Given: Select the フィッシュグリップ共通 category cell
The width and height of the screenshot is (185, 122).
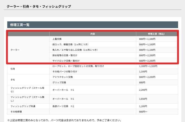Looking at the screenshot, I should click(23, 106).
